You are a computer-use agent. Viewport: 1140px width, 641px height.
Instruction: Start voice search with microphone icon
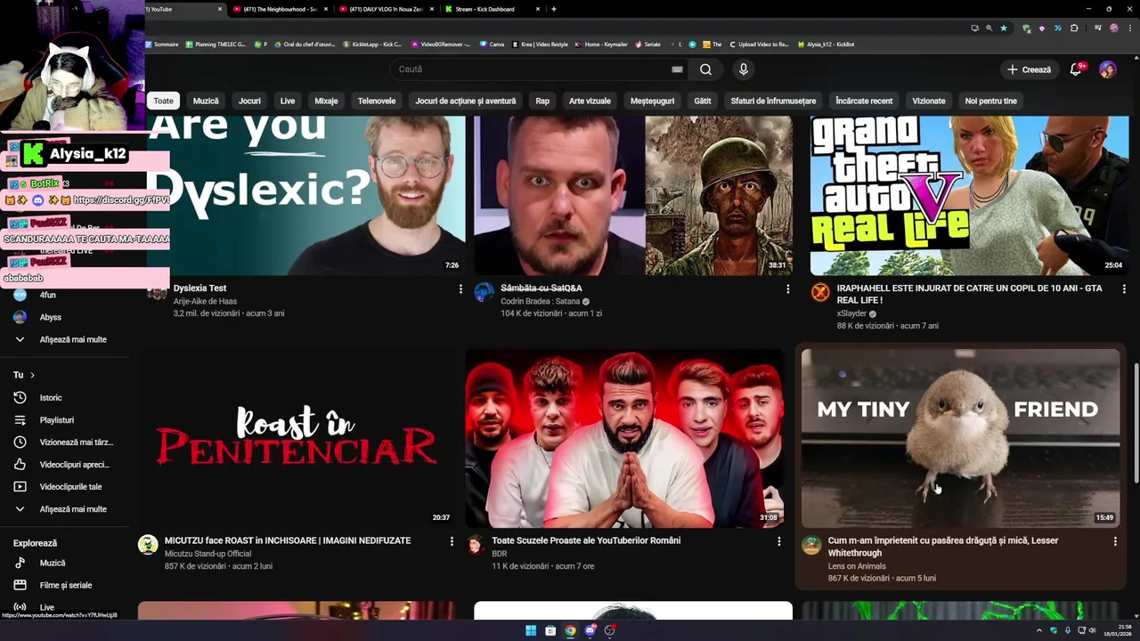pos(744,69)
